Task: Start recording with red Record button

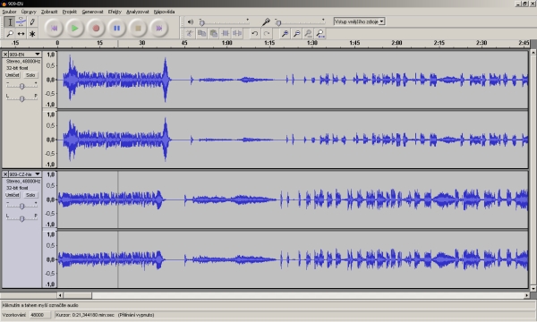Action: pyautogui.click(x=96, y=28)
